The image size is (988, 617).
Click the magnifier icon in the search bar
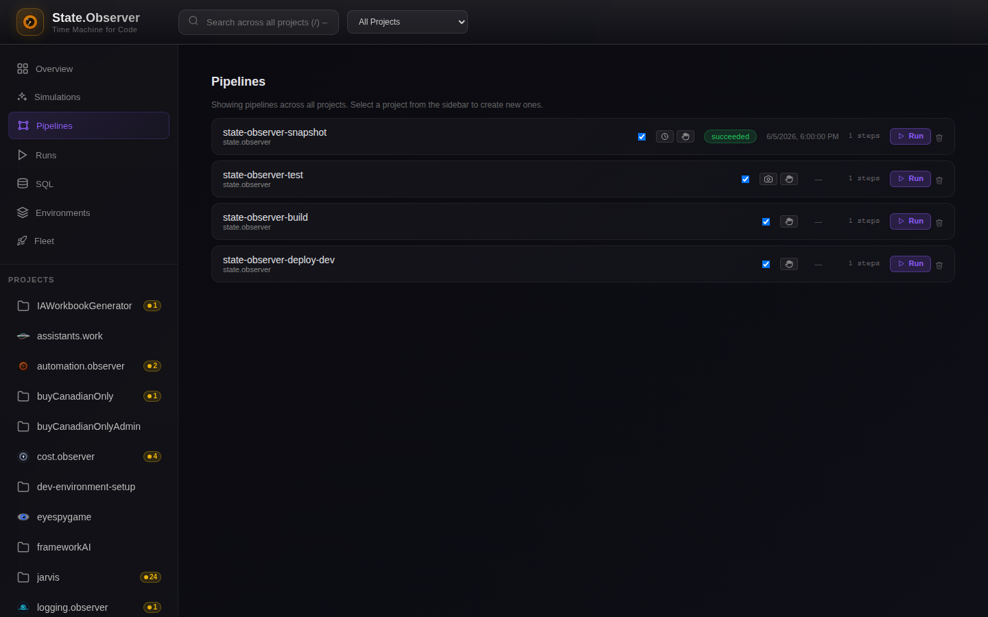(x=193, y=21)
